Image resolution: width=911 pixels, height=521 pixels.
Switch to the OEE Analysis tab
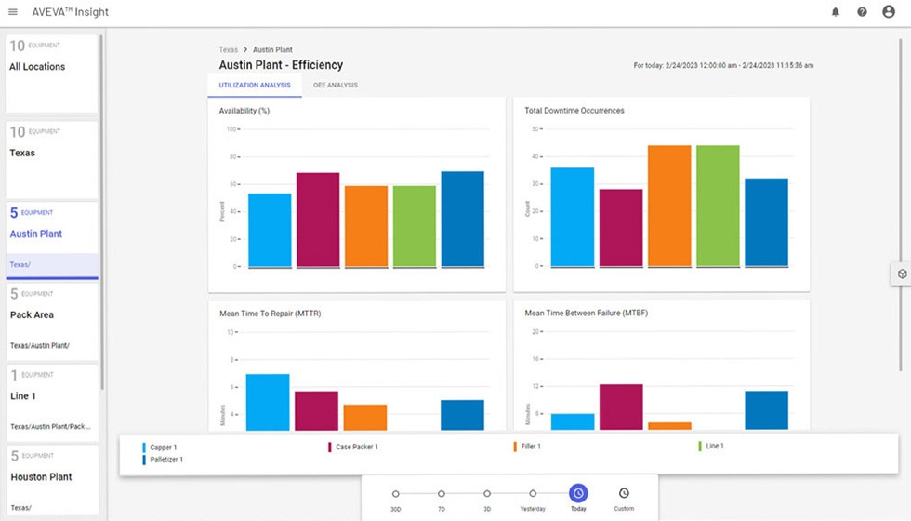(x=335, y=86)
